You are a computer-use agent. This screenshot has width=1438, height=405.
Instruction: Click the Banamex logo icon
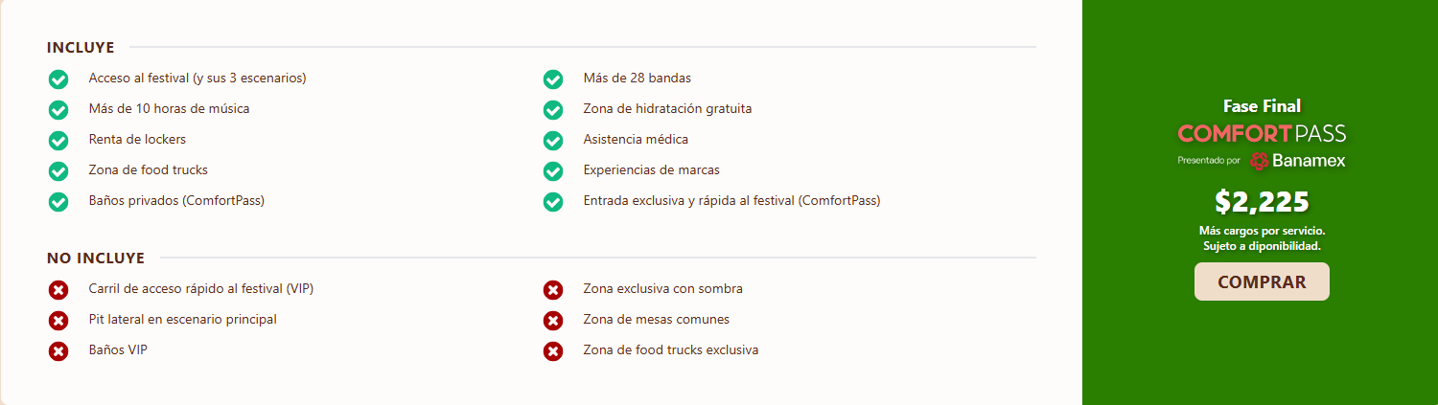pos(1260,161)
